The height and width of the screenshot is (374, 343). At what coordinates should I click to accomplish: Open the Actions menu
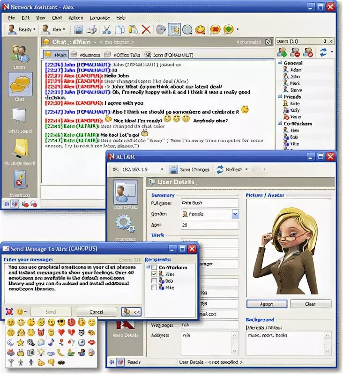click(76, 18)
